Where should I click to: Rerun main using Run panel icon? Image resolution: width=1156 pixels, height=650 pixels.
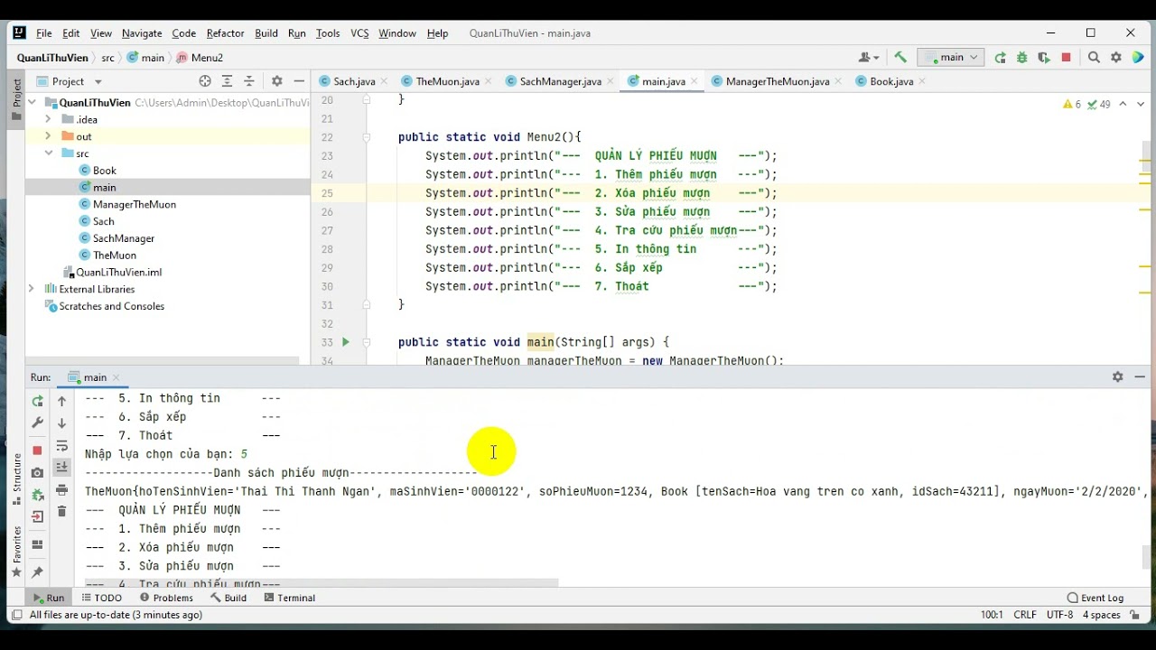click(37, 401)
